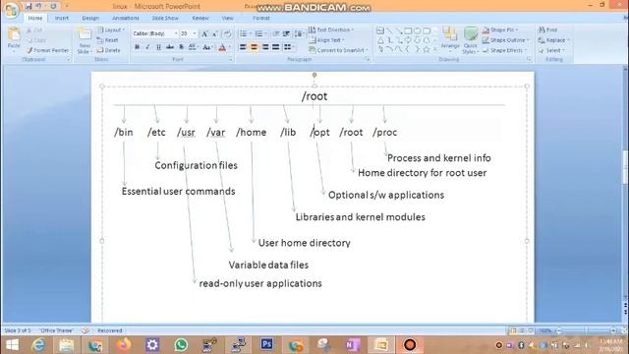The height and width of the screenshot is (354, 629).
Task: Click the Reset slide button
Action: (x=107, y=40)
